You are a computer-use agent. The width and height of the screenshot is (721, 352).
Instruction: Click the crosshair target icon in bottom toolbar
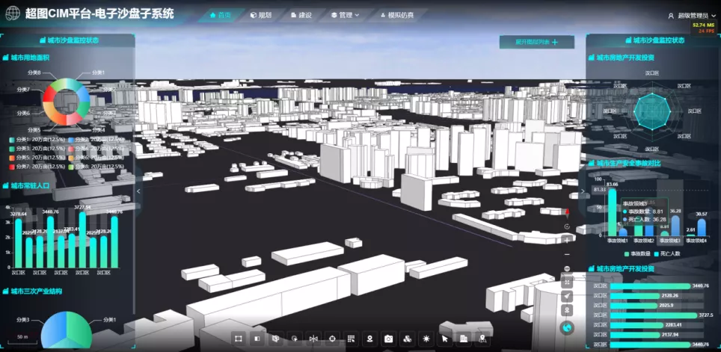(332, 339)
